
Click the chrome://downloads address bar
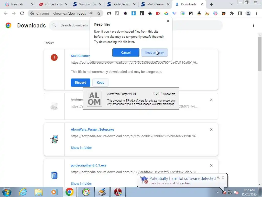pos(70,13)
